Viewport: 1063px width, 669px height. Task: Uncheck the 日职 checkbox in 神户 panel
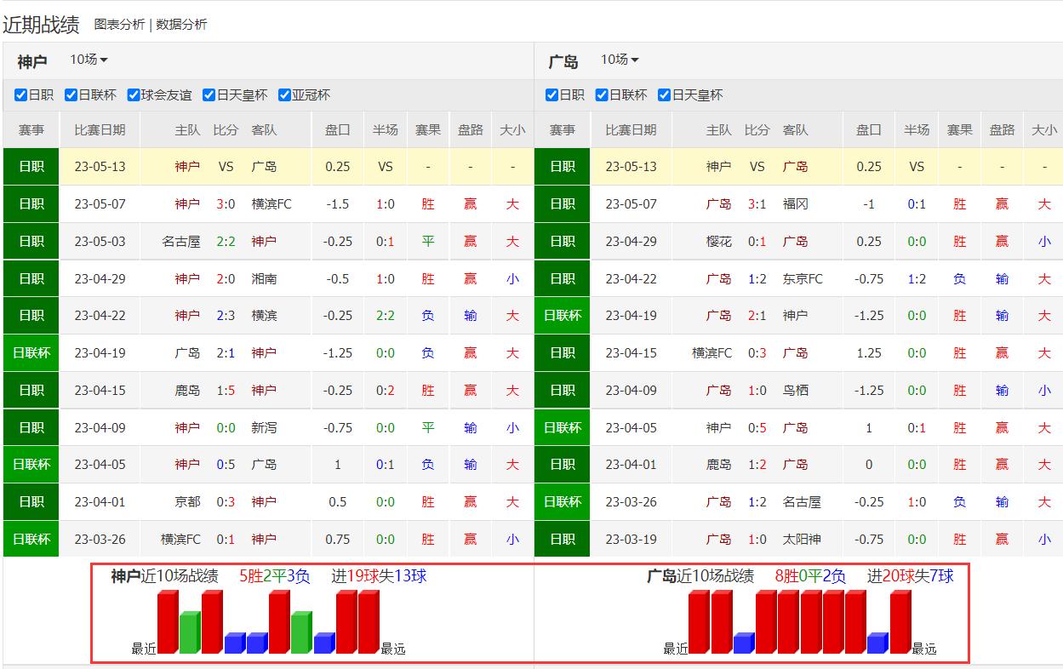click(21, 94)
